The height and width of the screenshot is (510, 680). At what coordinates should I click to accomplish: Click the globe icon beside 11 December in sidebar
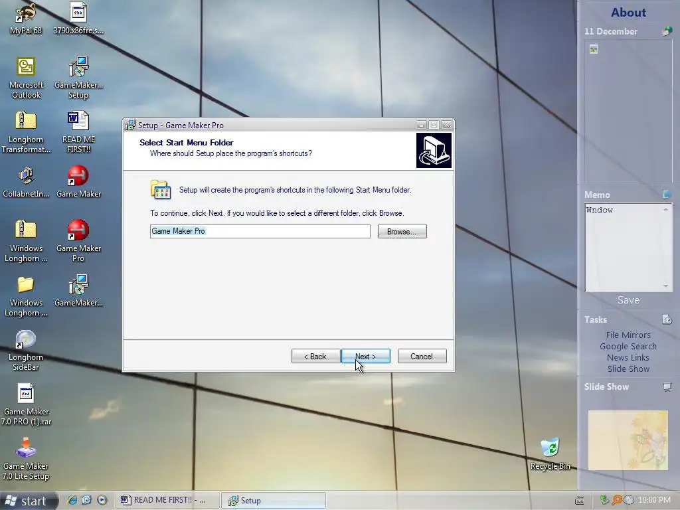(667, 31)
